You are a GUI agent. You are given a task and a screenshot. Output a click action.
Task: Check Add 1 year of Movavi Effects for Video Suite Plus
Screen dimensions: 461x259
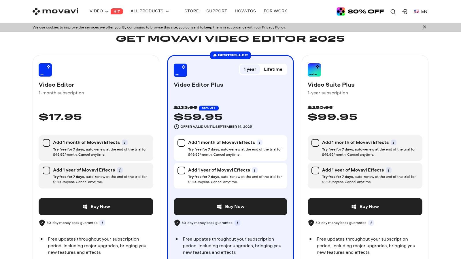click(315, 170)
